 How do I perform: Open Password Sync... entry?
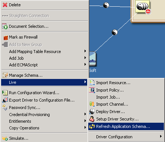coord(44,108)
